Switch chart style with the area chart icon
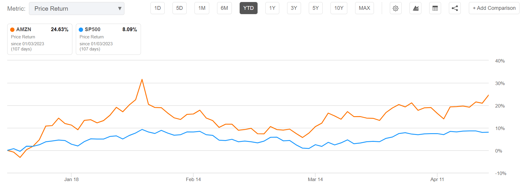The height and width of the screenshot is (190, 525). coord(415,8)
